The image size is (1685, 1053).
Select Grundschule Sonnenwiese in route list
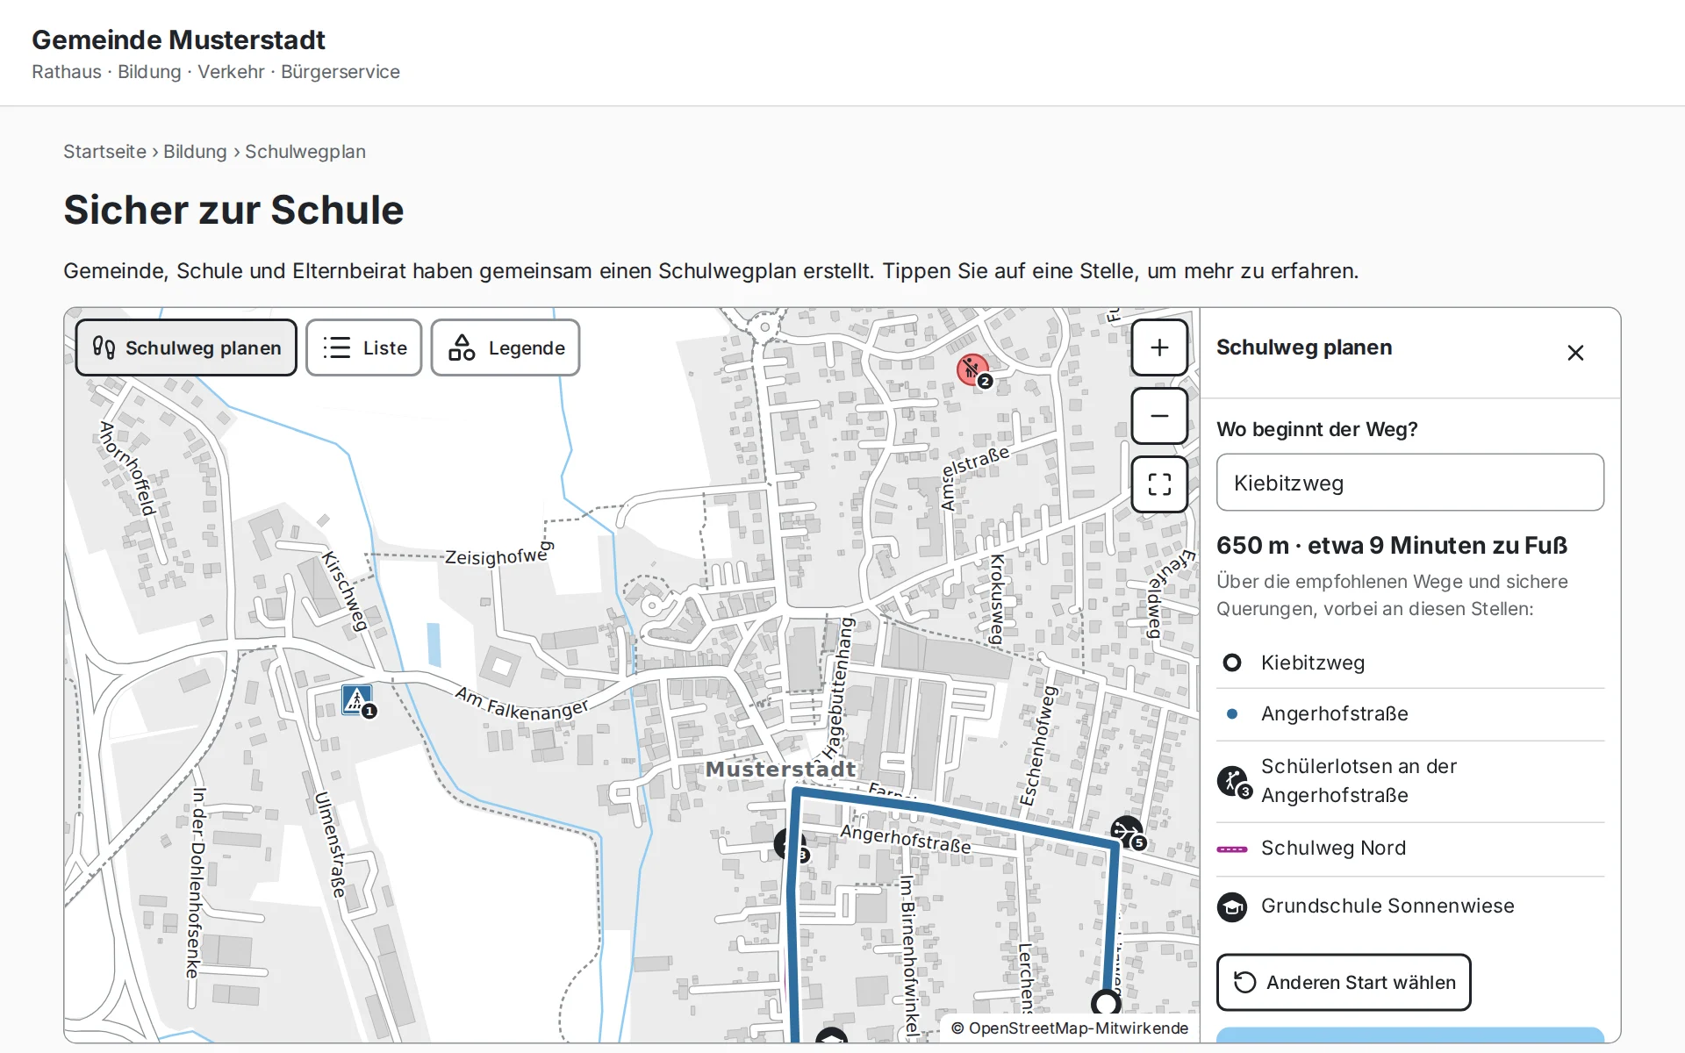[1409, 906]
